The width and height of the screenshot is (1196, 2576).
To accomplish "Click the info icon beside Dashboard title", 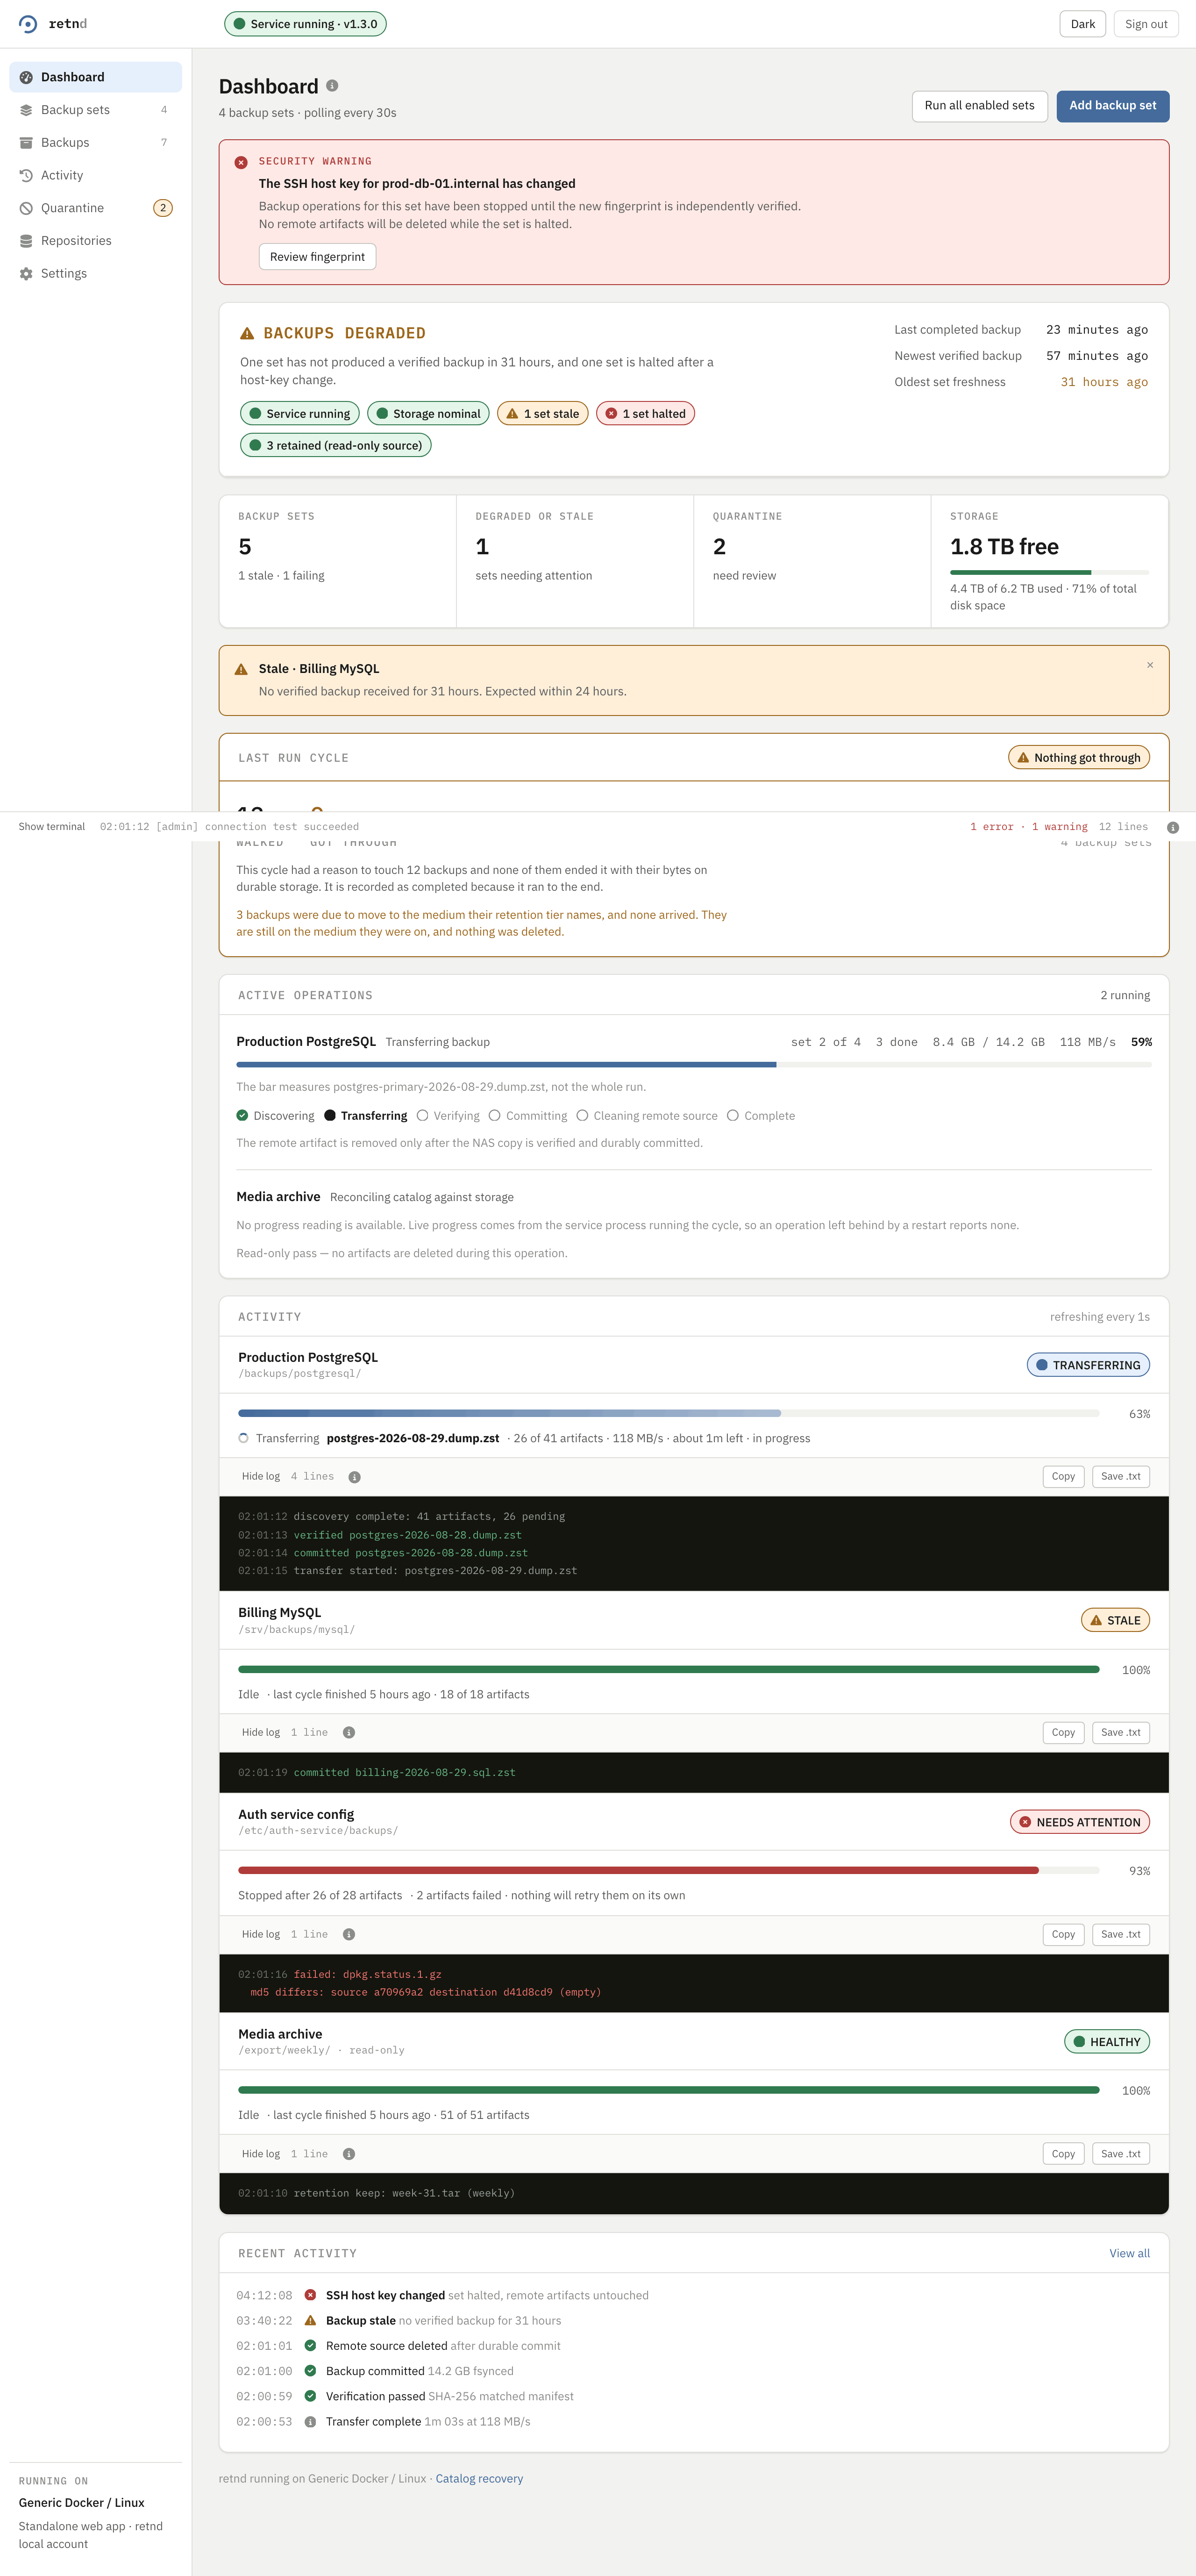I will click(332, 86).
